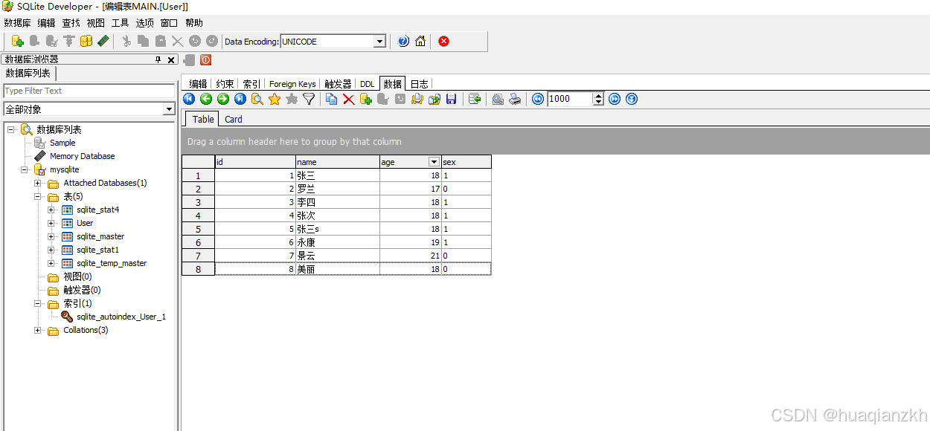Image resolution: width=930 pixels, height=431 pixels.
Task: Select the Sample database in tree
Action: click(62, 143)
